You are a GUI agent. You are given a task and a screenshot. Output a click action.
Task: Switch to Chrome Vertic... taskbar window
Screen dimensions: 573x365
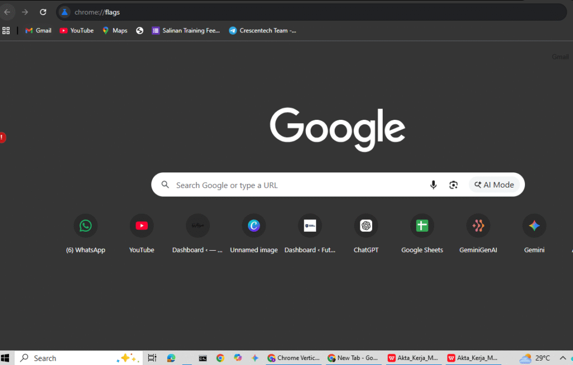(294, 358)
